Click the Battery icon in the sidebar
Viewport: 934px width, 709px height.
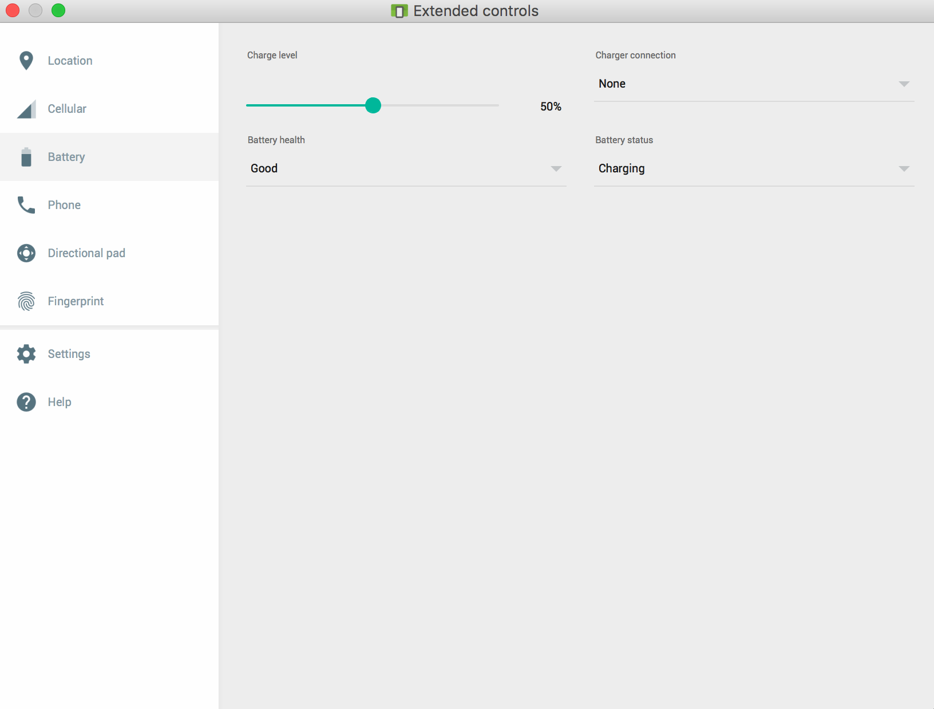(x=26, y=156)
